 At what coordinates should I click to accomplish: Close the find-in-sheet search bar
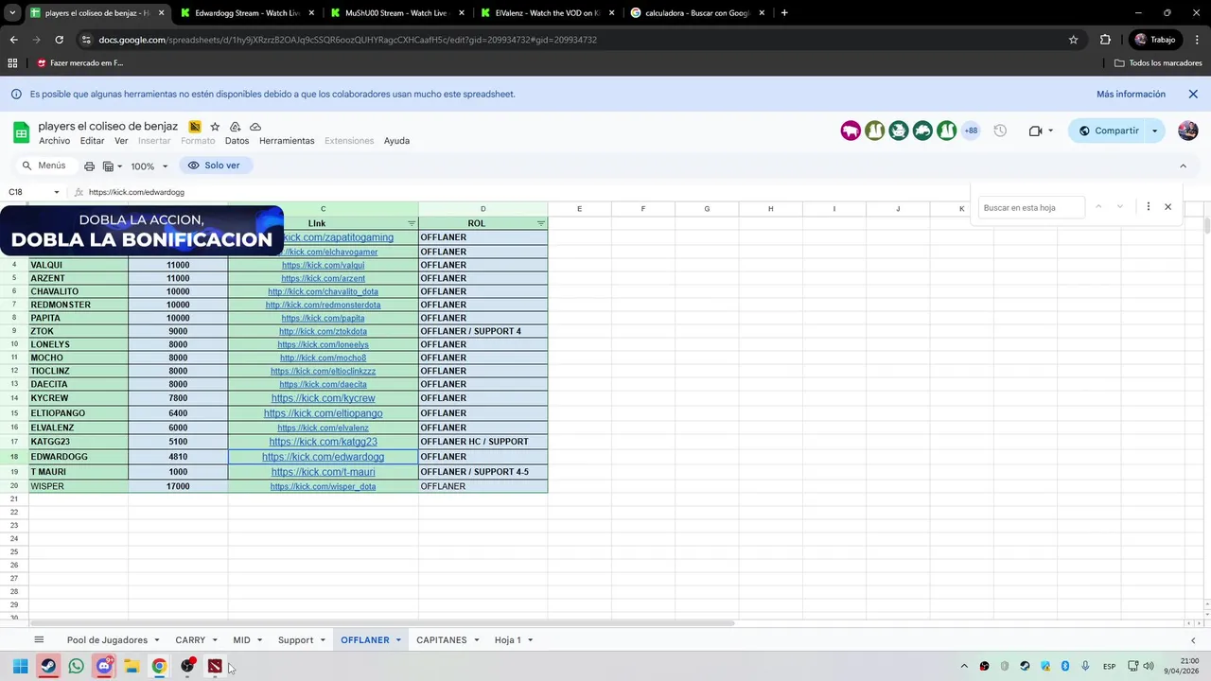point(1167,207)
